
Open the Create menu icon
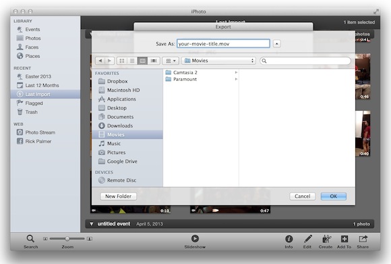click(x=326, y=239)
